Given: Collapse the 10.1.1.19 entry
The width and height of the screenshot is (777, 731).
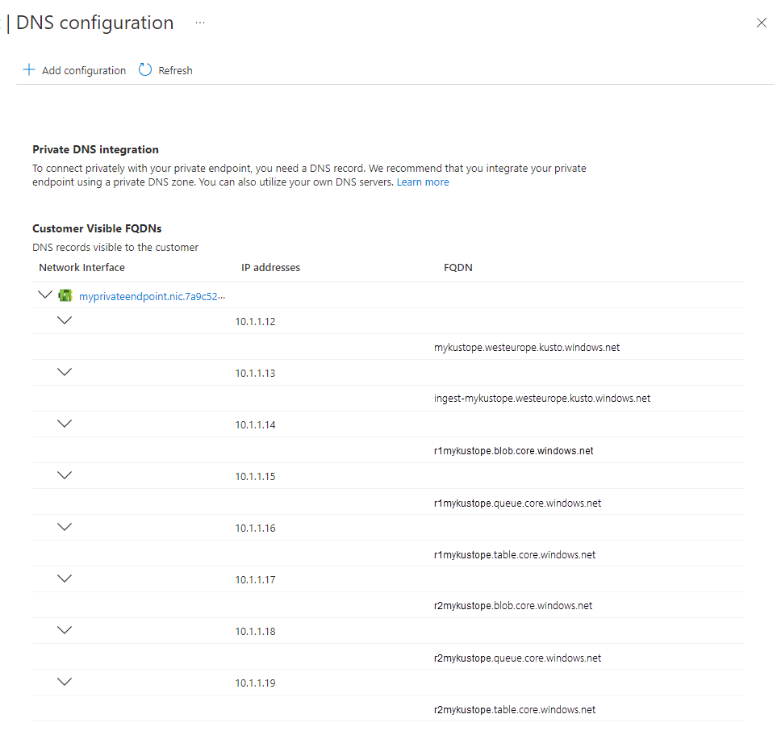Looking at the screenshot, I should [65, 681].
